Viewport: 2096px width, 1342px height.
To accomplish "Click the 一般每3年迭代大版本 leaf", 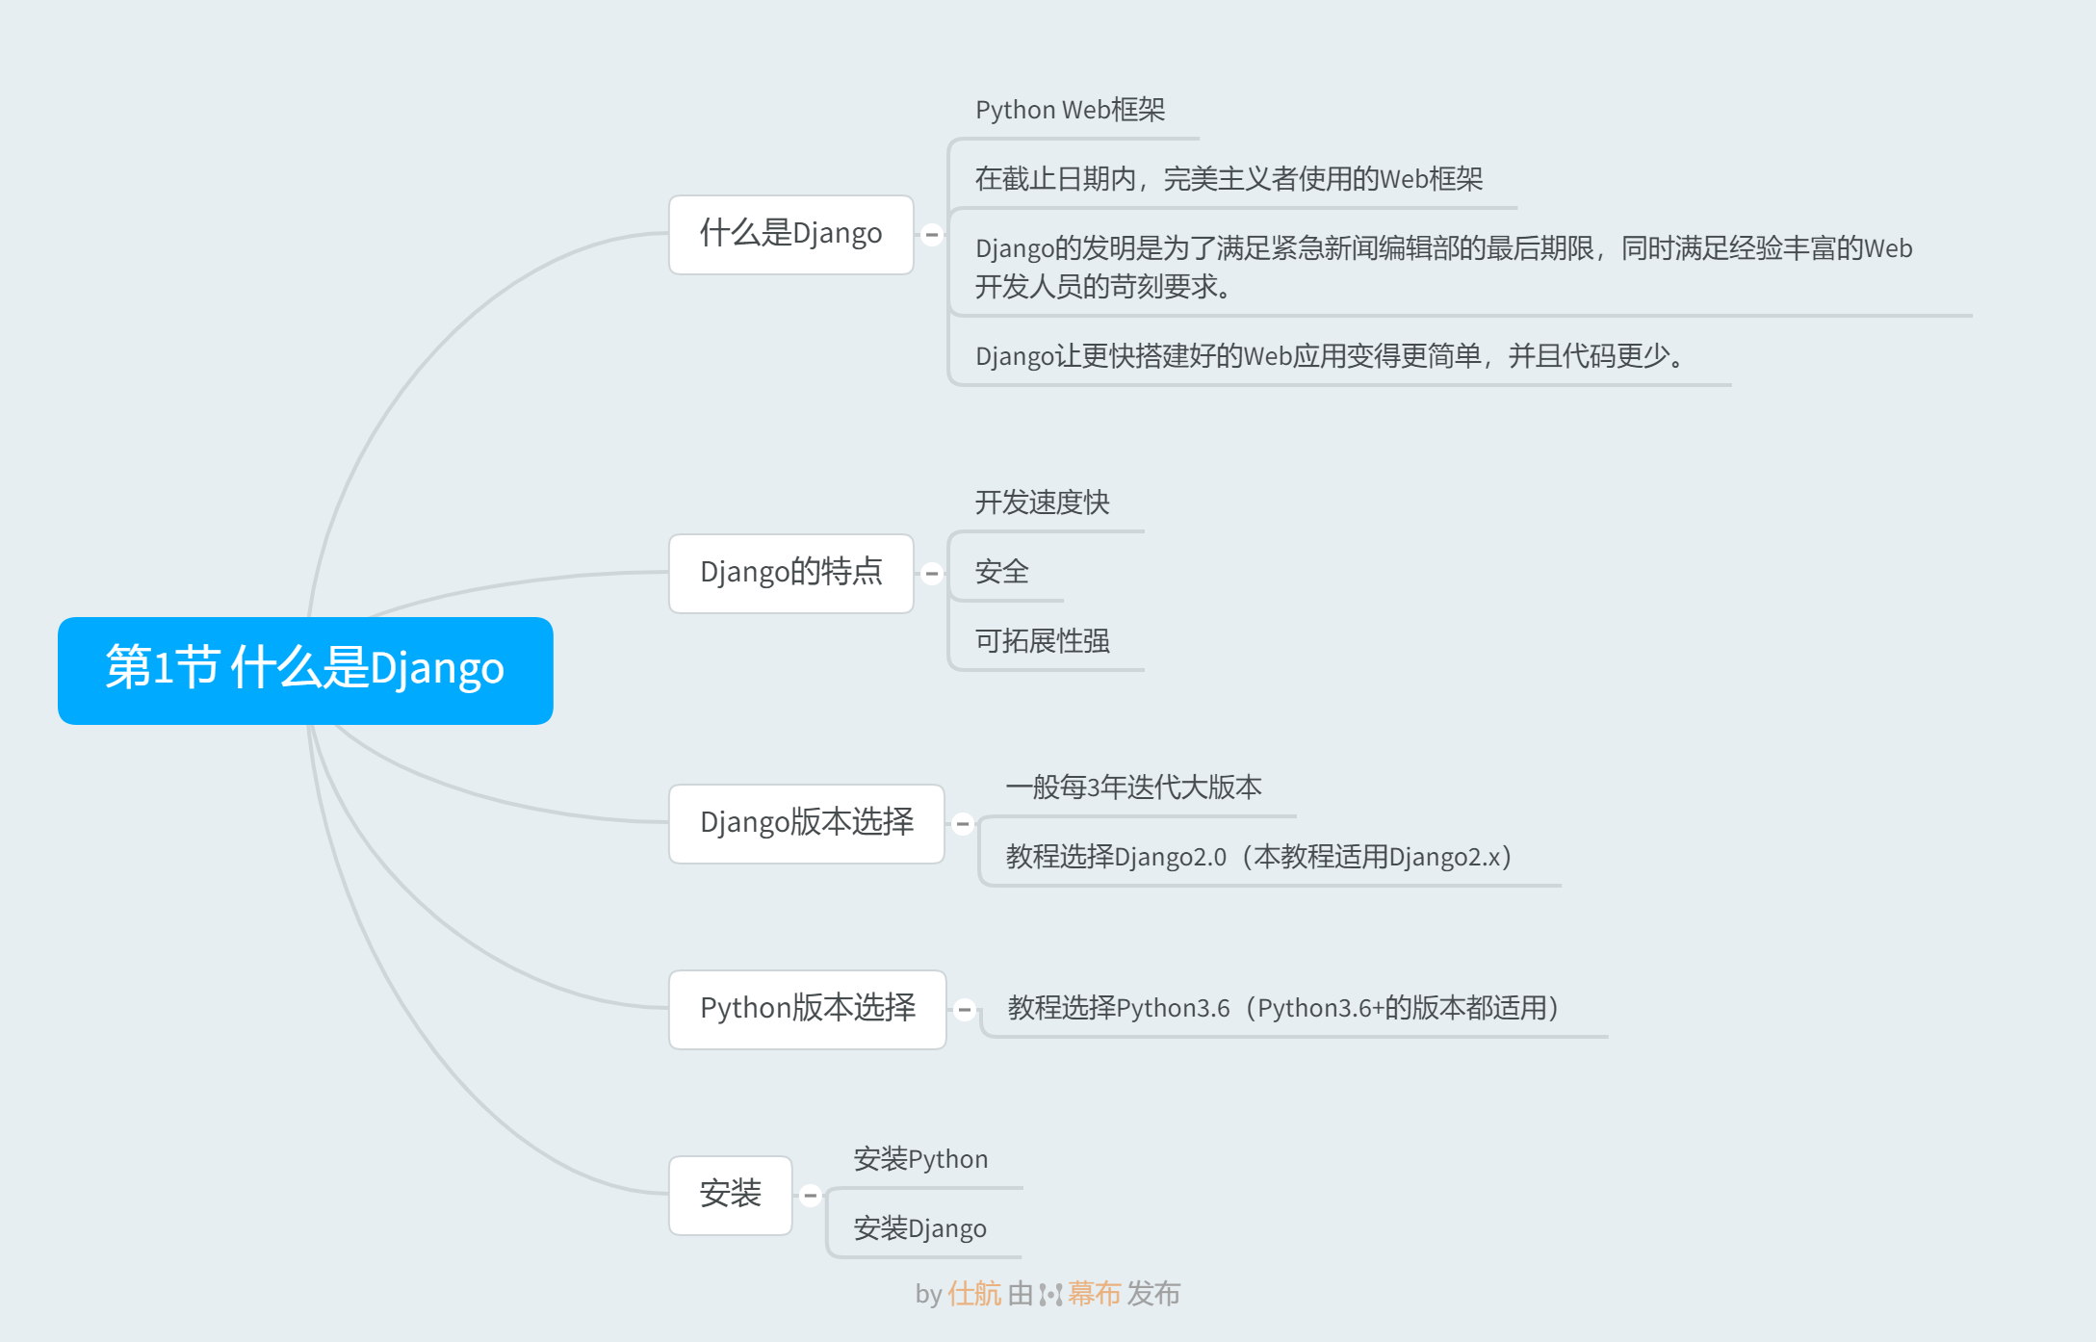I will click(1133, 787).
